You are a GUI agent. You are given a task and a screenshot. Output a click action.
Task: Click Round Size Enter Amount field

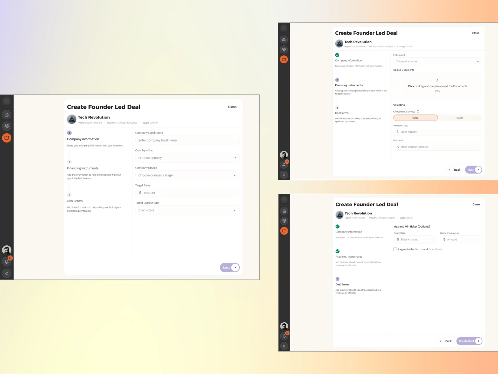click(414, 239)
